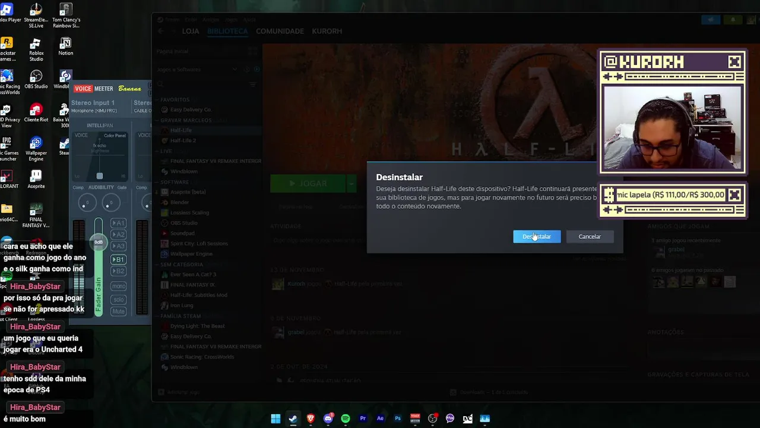Click the purple chat bubble taskbar icon
This screenshot has height=428, width=760.
pos(450,418)
